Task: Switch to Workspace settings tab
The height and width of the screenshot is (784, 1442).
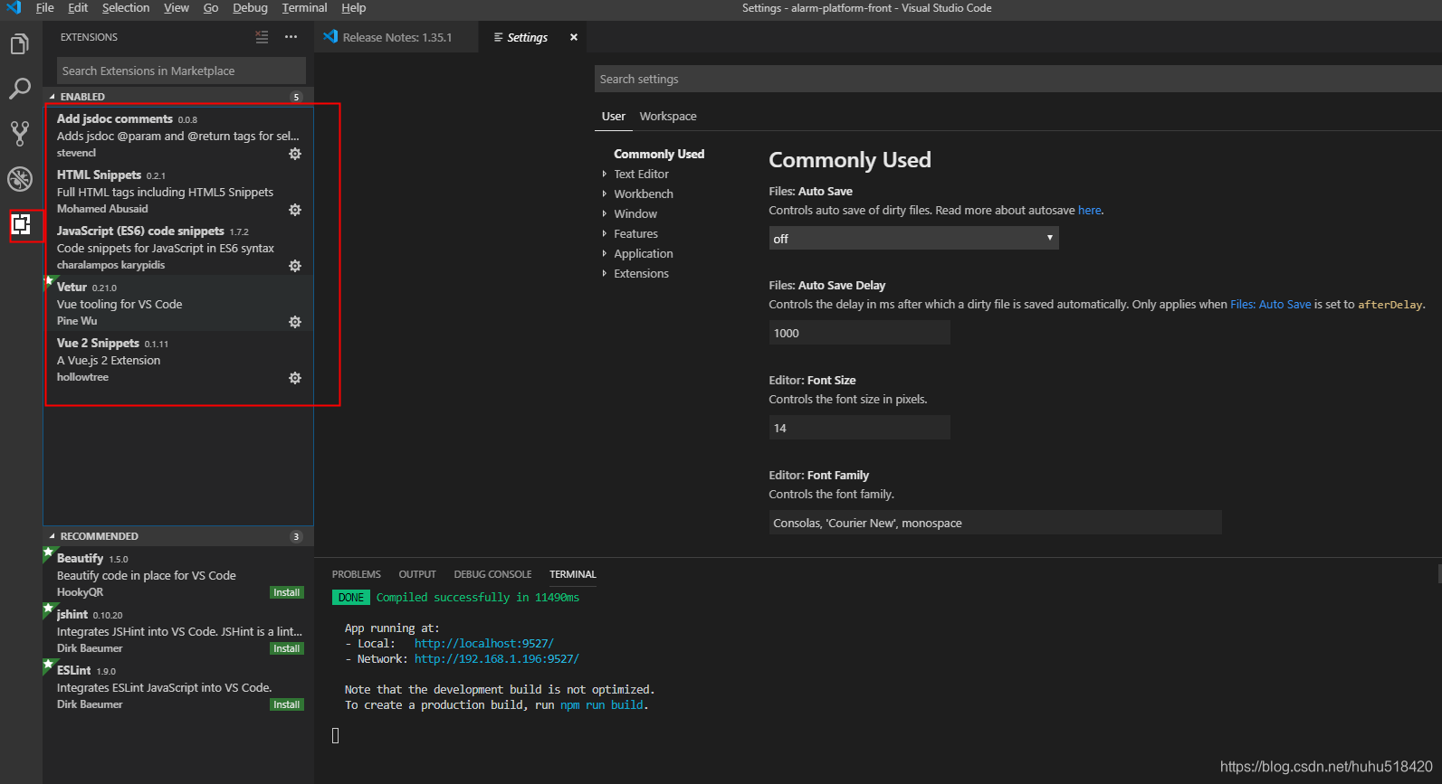Action: [668, 116]
